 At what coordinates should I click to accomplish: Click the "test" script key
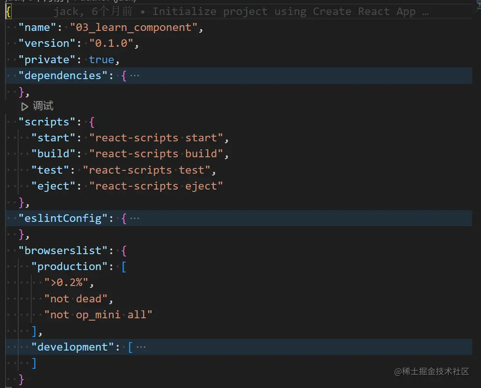(50, 170)
